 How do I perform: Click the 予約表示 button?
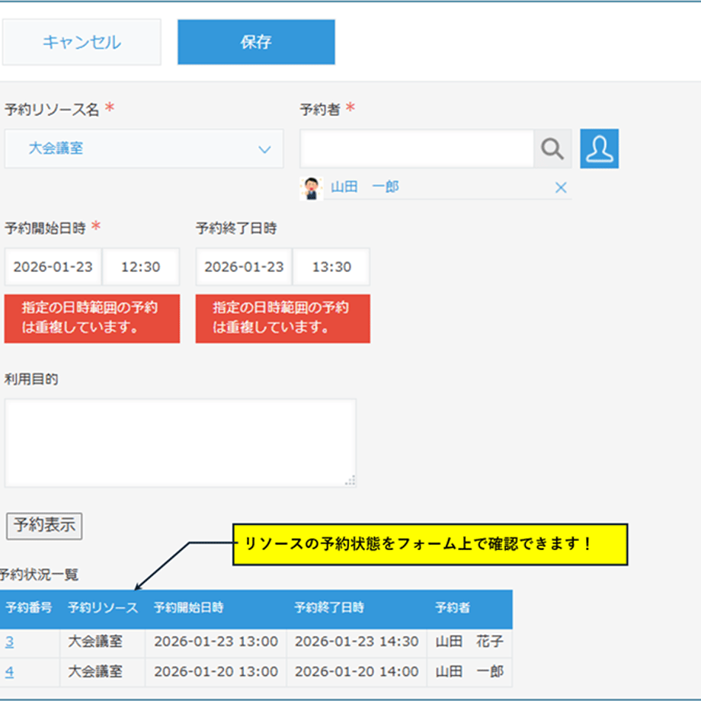point(44,526)
